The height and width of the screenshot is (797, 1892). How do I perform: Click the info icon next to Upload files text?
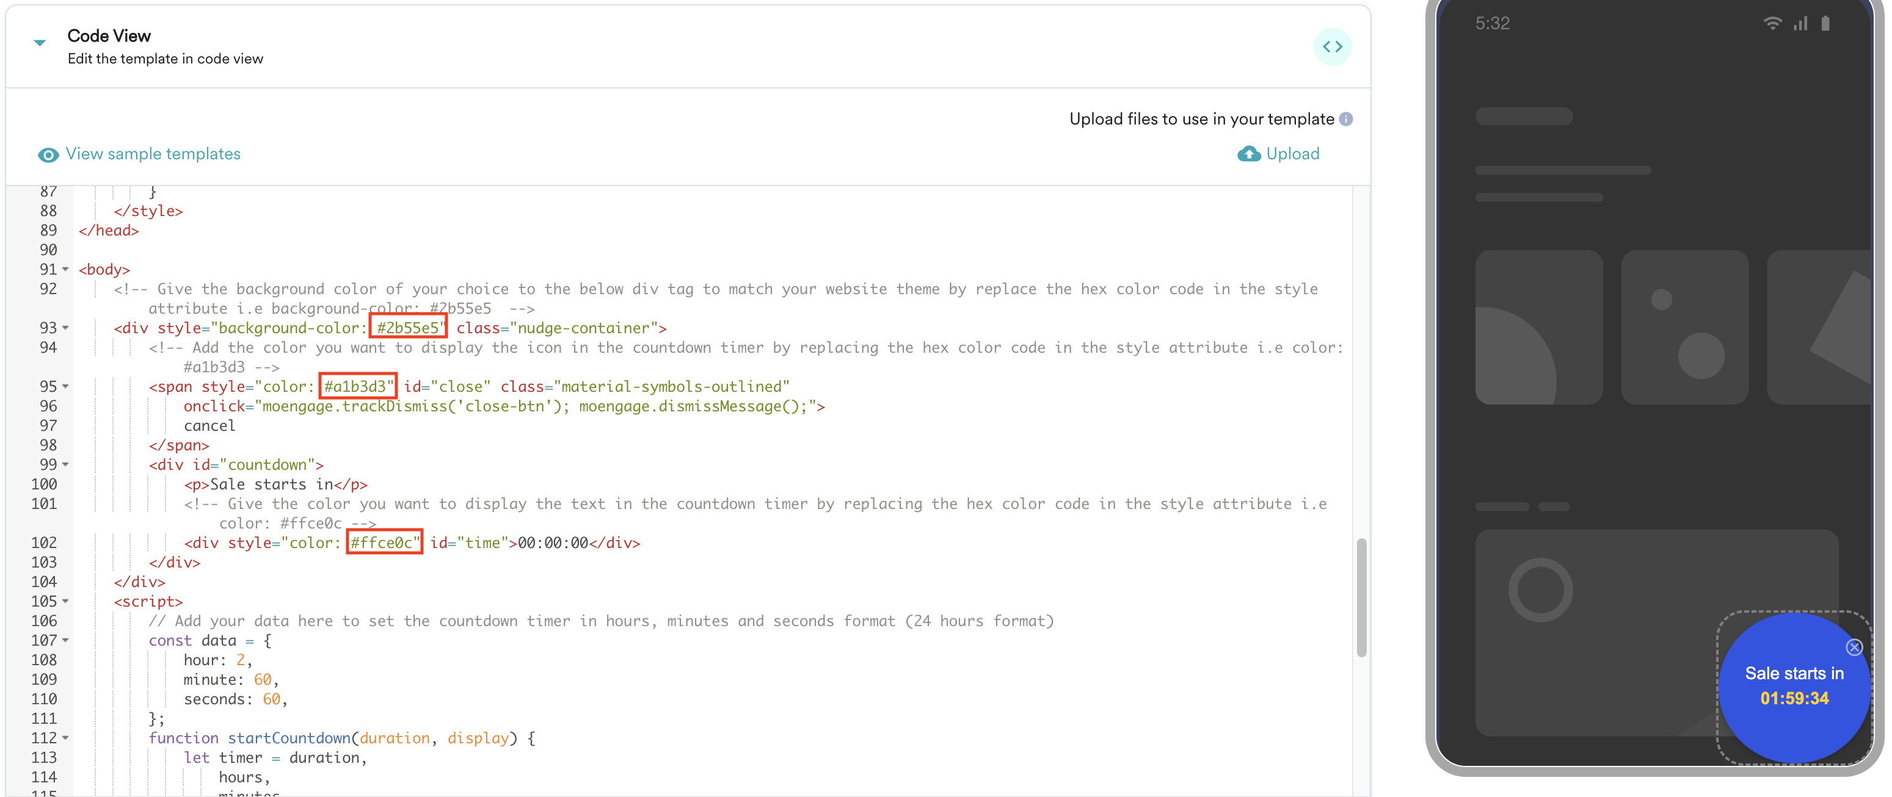click(x=1346, y=119)
